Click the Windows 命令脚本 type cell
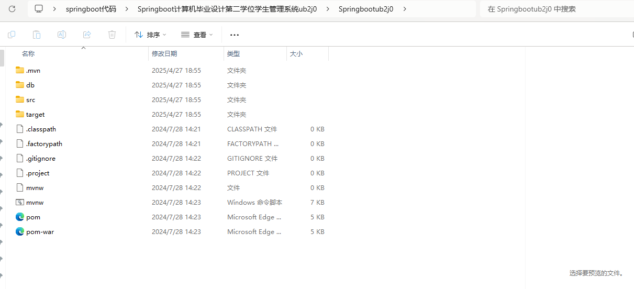Image resolution: width=634 pixels, height=289 pixels. (254, 202)
